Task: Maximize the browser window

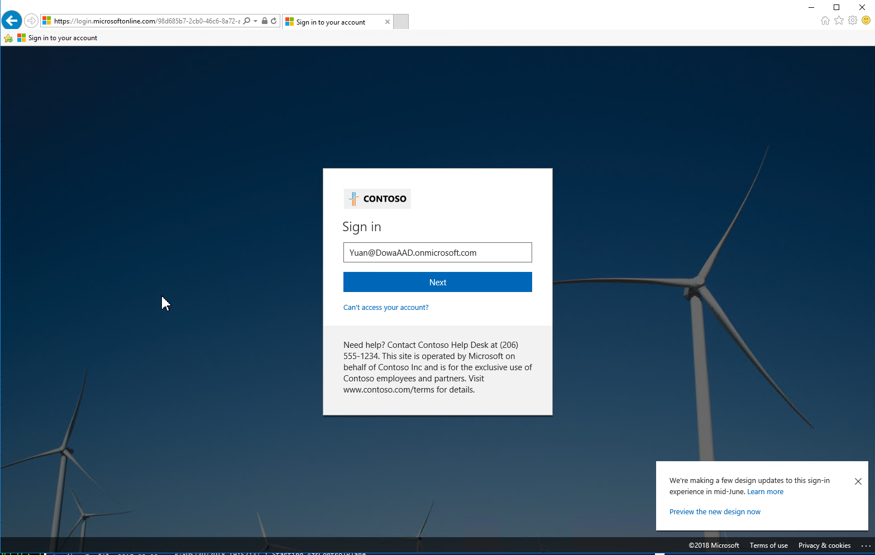Action: [836, 7]
